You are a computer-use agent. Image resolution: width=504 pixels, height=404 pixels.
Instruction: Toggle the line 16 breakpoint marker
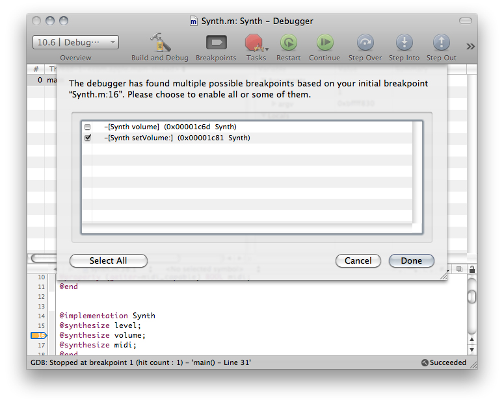(38, 335)
